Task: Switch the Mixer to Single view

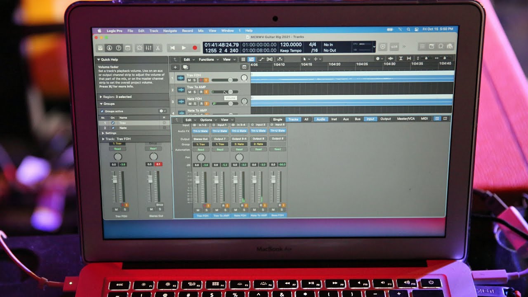Action: click(278, 120)
